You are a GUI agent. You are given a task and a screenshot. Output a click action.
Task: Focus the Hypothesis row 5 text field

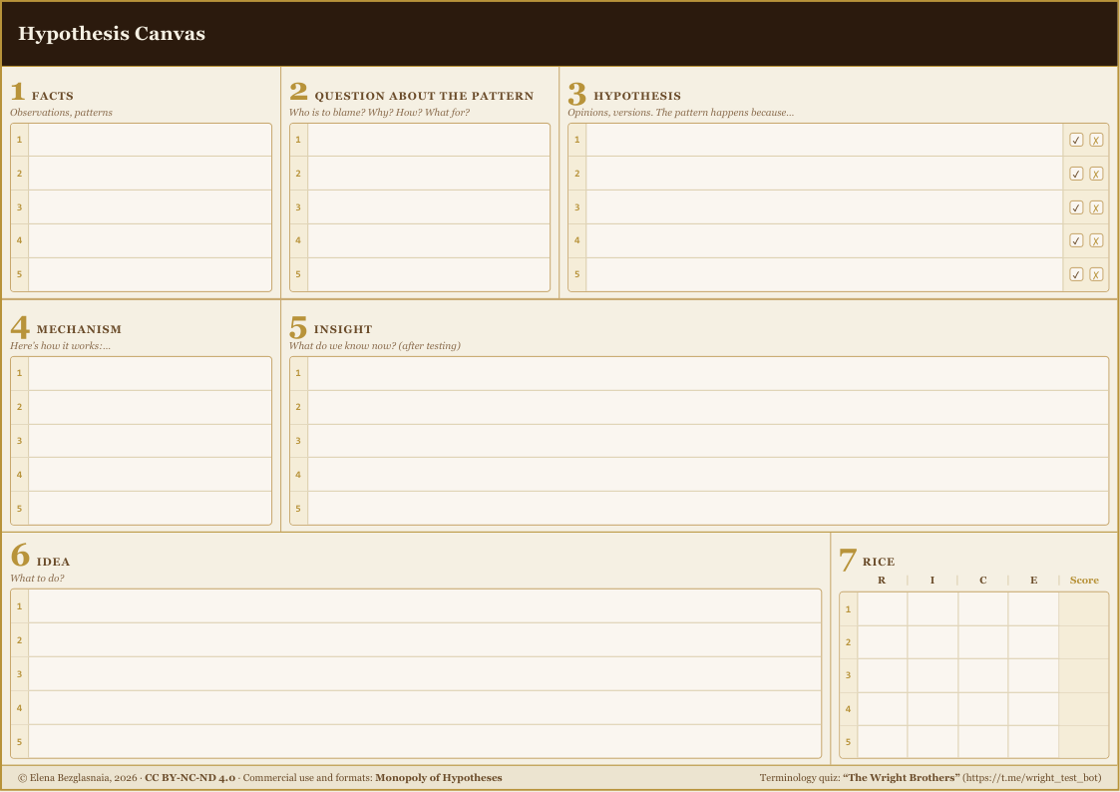coord(824,274)
